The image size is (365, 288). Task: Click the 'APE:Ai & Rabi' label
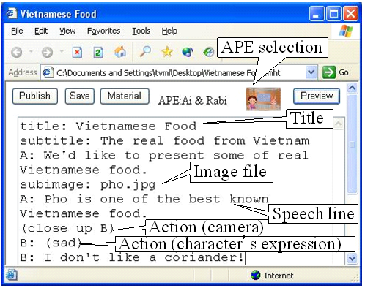193,100
